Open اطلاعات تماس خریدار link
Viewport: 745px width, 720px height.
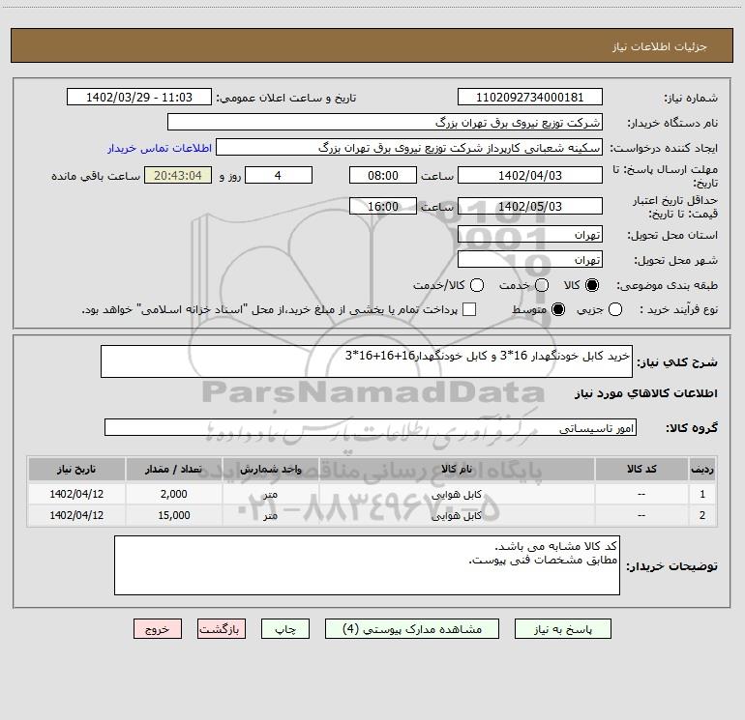point(160,148)
